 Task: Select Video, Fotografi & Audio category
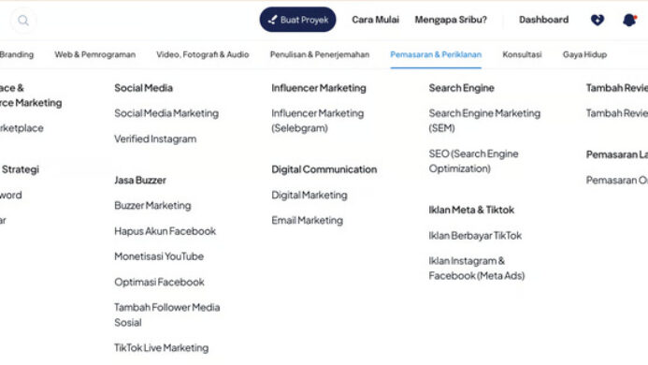click(x=203, y=54)
